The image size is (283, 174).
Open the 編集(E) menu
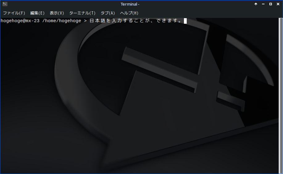pyautogui.click(x=37, y=13)
